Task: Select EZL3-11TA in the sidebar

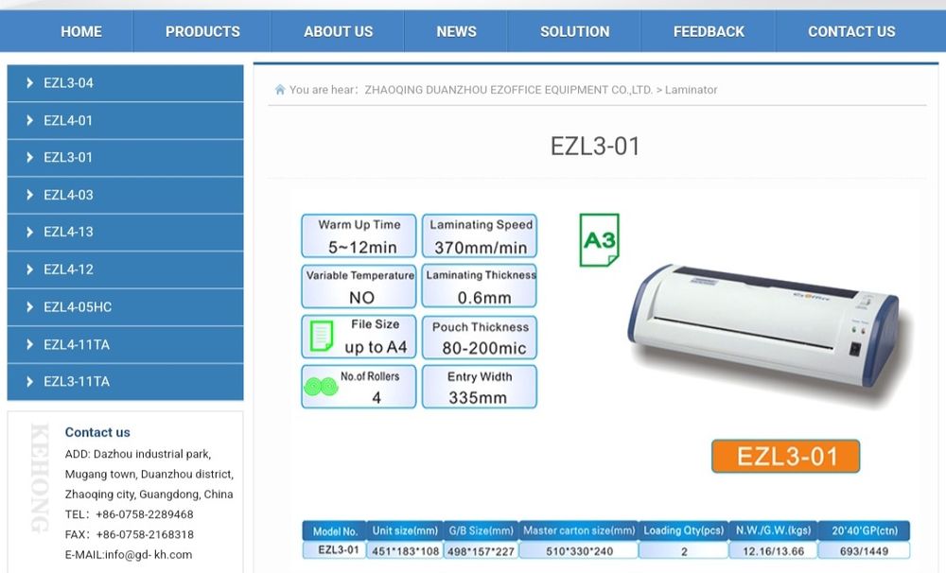Action: coord(126,382)
